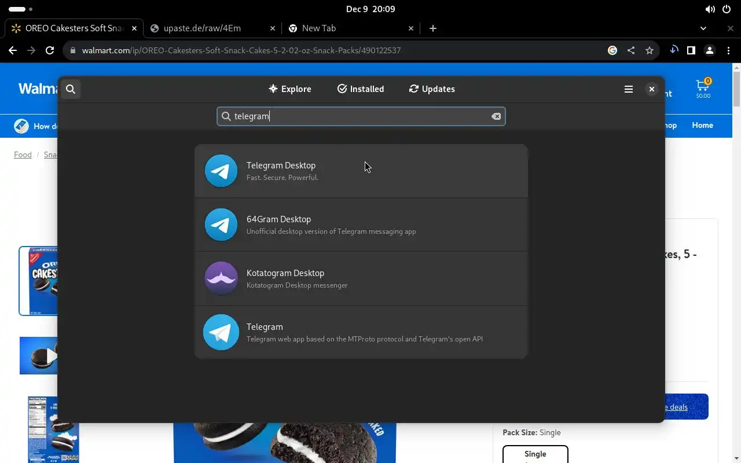Image resolution: width=741 pixels, height=463 pixels.
Task: Click the deals link on Walmart page
Action: (x=677, y=407)
